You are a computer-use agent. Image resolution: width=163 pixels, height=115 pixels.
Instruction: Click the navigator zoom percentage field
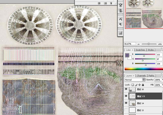click(x=130, y=44)
